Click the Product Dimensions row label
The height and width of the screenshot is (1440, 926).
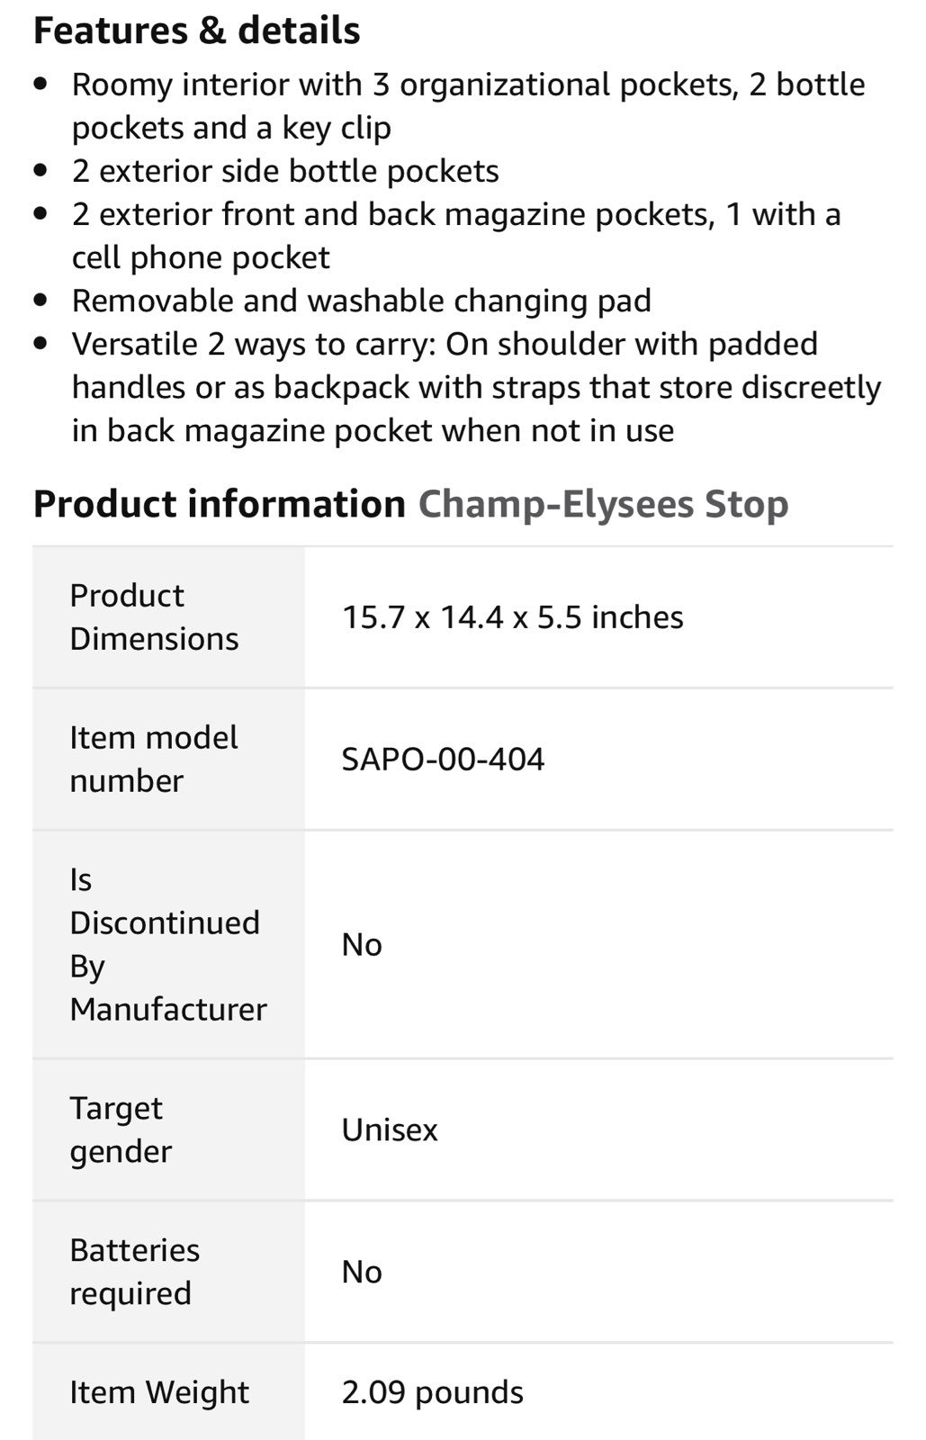[154, 617]
